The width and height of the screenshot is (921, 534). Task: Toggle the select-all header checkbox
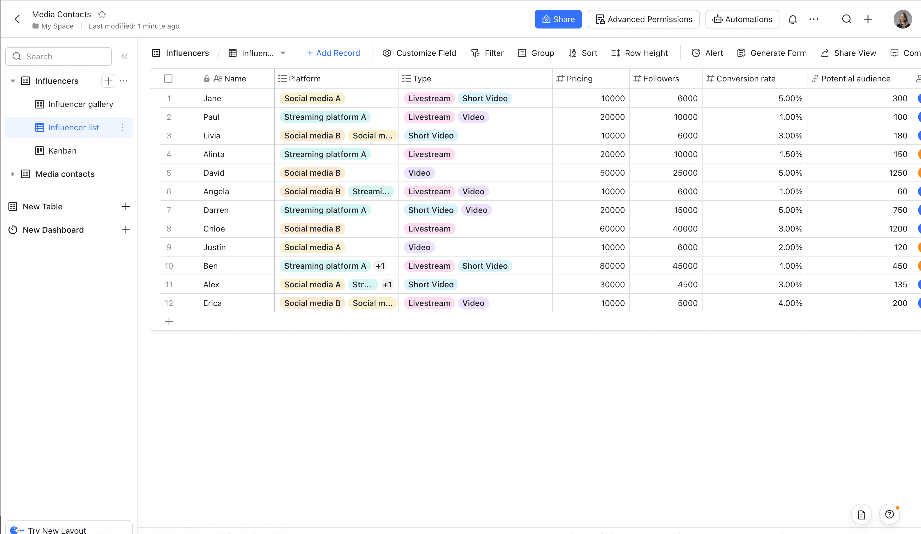(x=168, y=79)
